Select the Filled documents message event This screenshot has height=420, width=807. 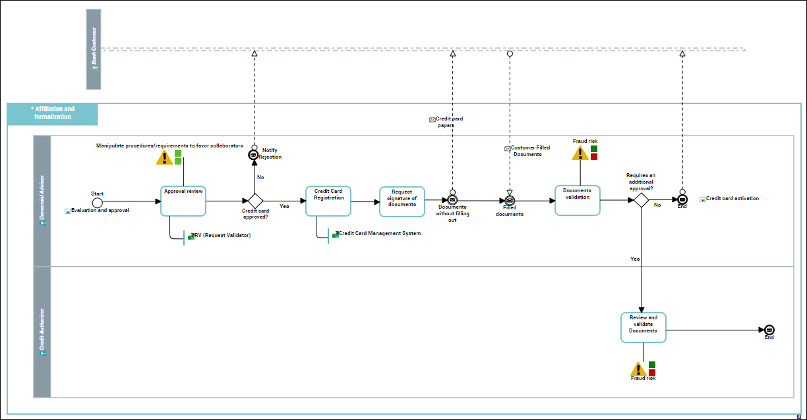(510, 200)
